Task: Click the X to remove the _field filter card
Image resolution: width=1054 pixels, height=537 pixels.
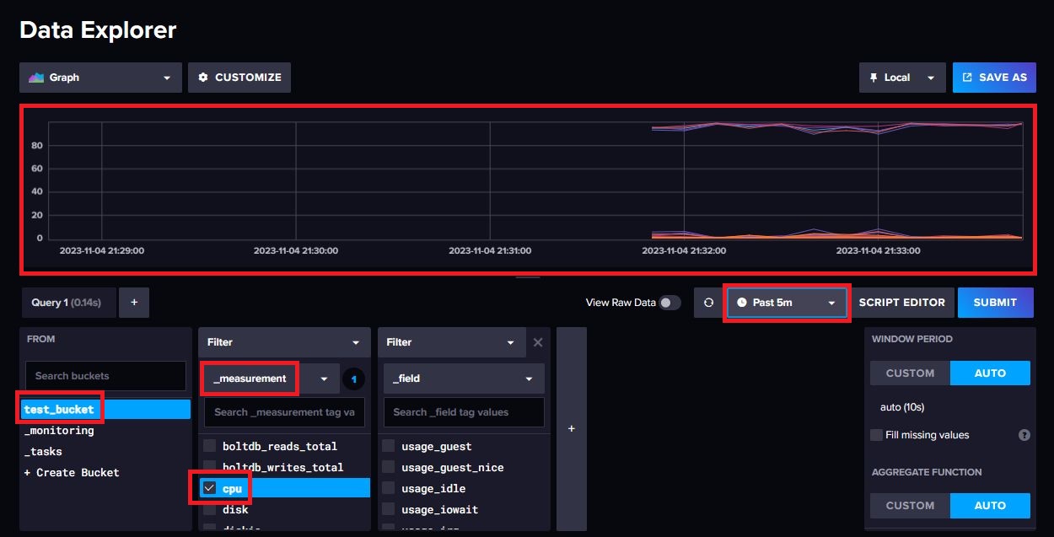Action: [538, 342]
